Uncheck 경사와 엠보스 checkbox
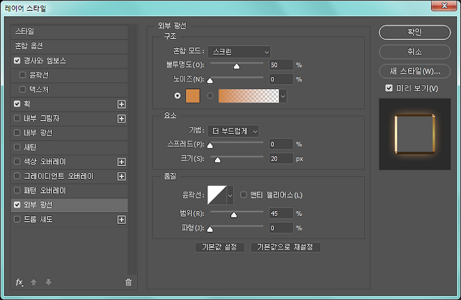The width and height of the screenshot is (461, 300). 17,61
